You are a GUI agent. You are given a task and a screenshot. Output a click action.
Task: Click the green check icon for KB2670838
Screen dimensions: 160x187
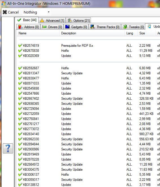pyautogui.click(x=20, y=51)
